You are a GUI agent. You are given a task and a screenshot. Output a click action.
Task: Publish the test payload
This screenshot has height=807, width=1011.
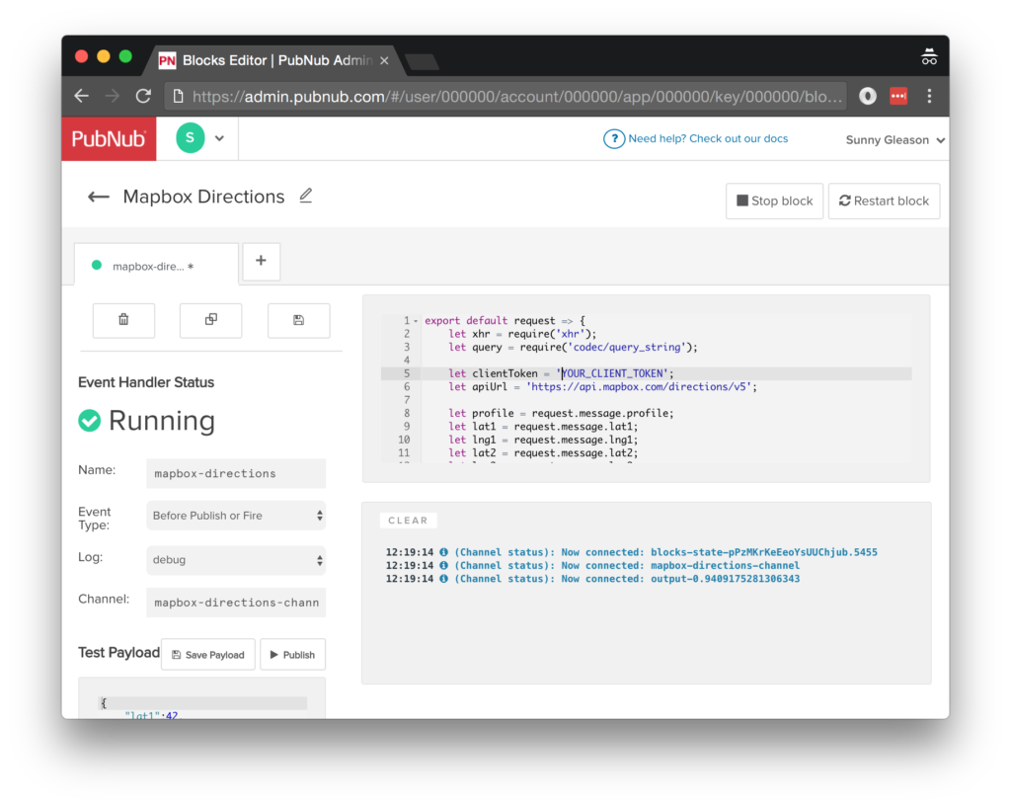point(292,654)
